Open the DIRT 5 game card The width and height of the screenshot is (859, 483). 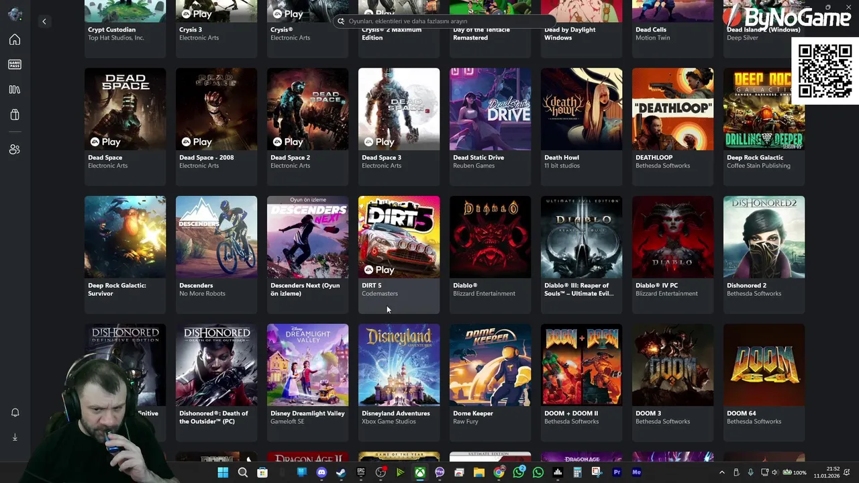399,254
